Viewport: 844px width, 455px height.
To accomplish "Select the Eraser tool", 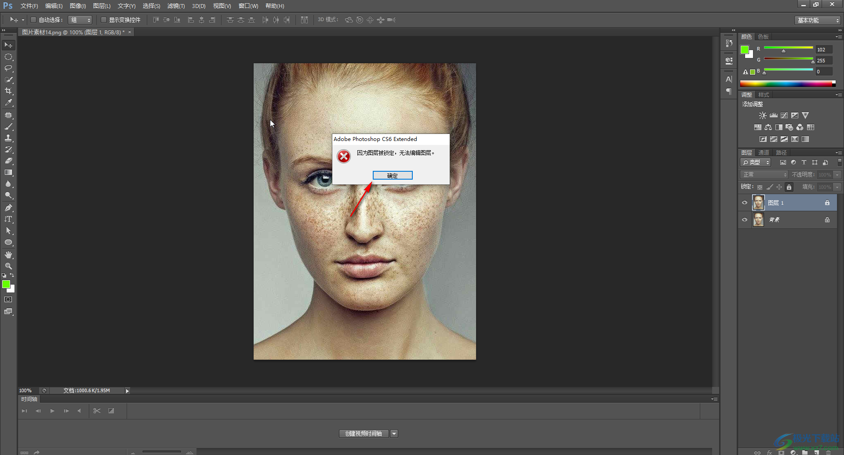I will pyautogui.click(x=8, y=161).
